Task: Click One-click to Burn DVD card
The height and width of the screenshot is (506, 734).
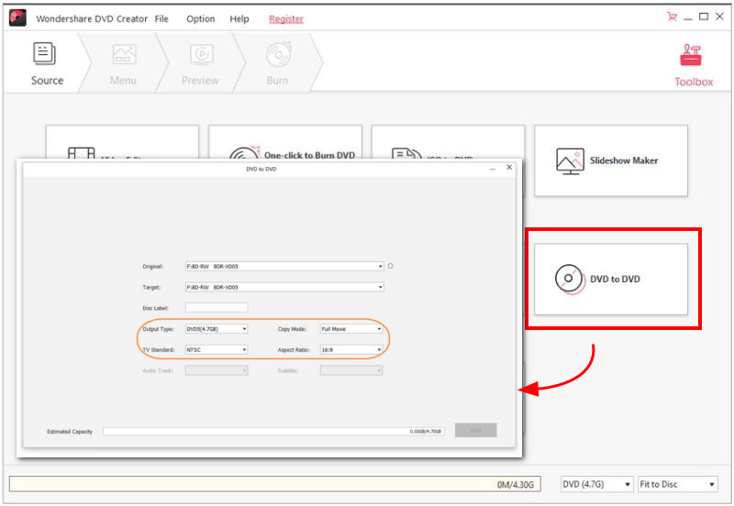Action: pyautogui.click(x=285, y=142)
